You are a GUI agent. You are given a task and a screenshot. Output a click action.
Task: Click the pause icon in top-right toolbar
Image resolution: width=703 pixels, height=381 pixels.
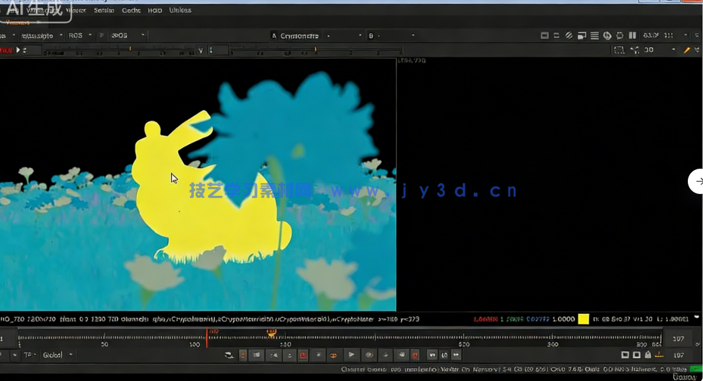pos(632,36)
